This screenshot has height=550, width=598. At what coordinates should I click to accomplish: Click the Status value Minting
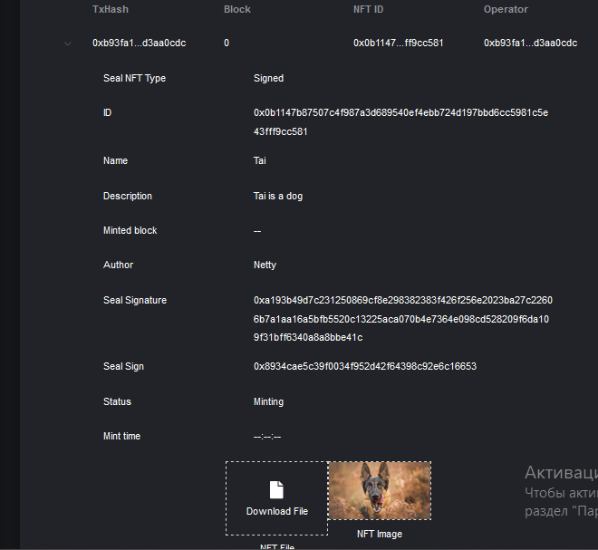[268, 401]
